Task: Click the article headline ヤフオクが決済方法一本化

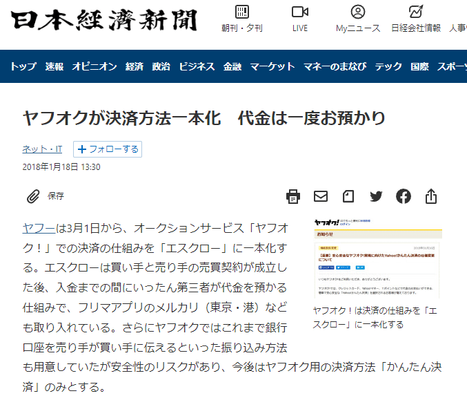Action: point(204,118)
